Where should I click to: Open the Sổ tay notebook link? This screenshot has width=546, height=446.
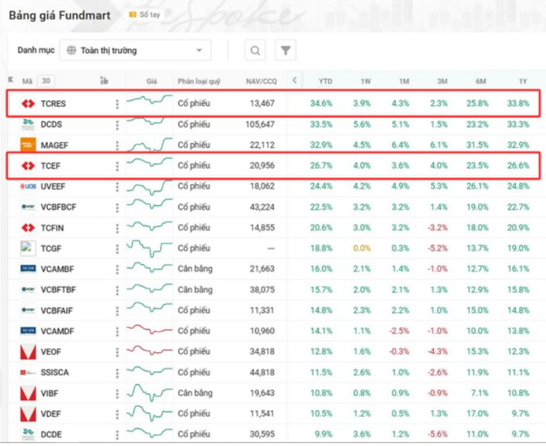(x=145, y=15)
